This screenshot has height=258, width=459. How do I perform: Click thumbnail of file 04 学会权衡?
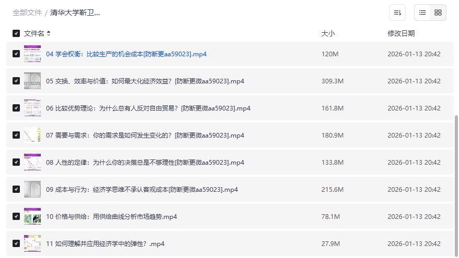[32, 54]
